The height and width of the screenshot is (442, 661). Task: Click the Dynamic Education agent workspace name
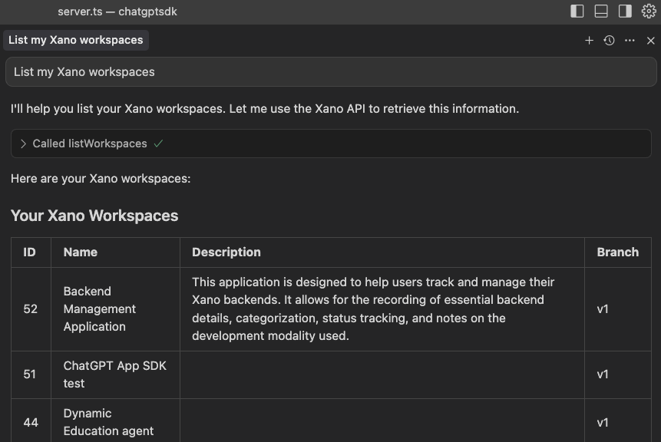pyautogui.click(x=107, y=422)
